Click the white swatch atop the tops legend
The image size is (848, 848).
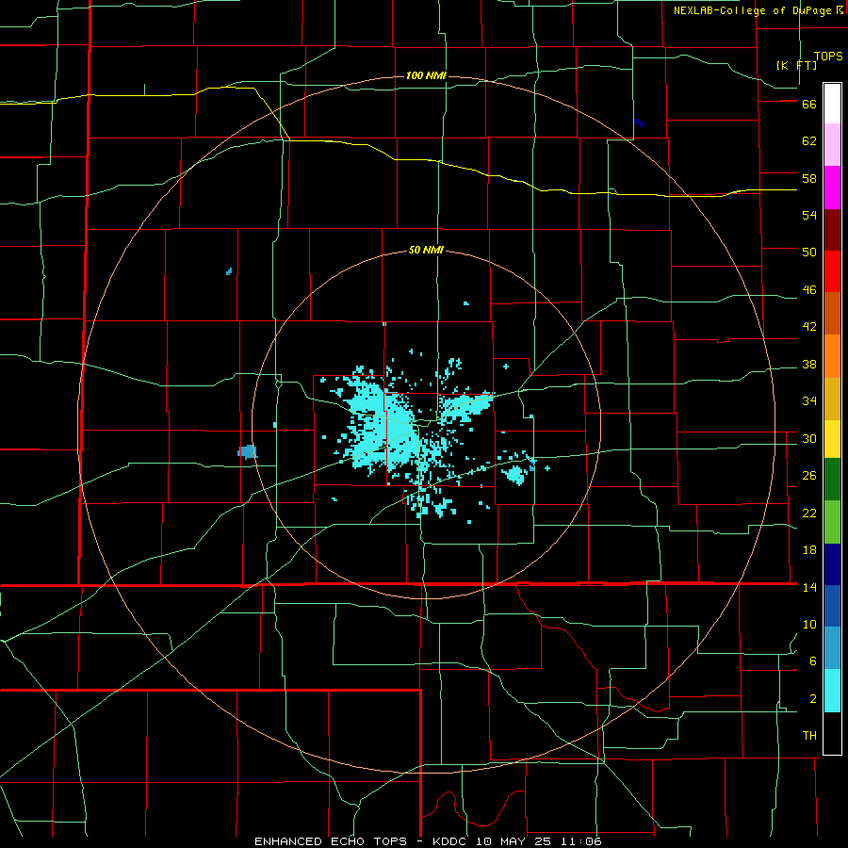(832, 104)
